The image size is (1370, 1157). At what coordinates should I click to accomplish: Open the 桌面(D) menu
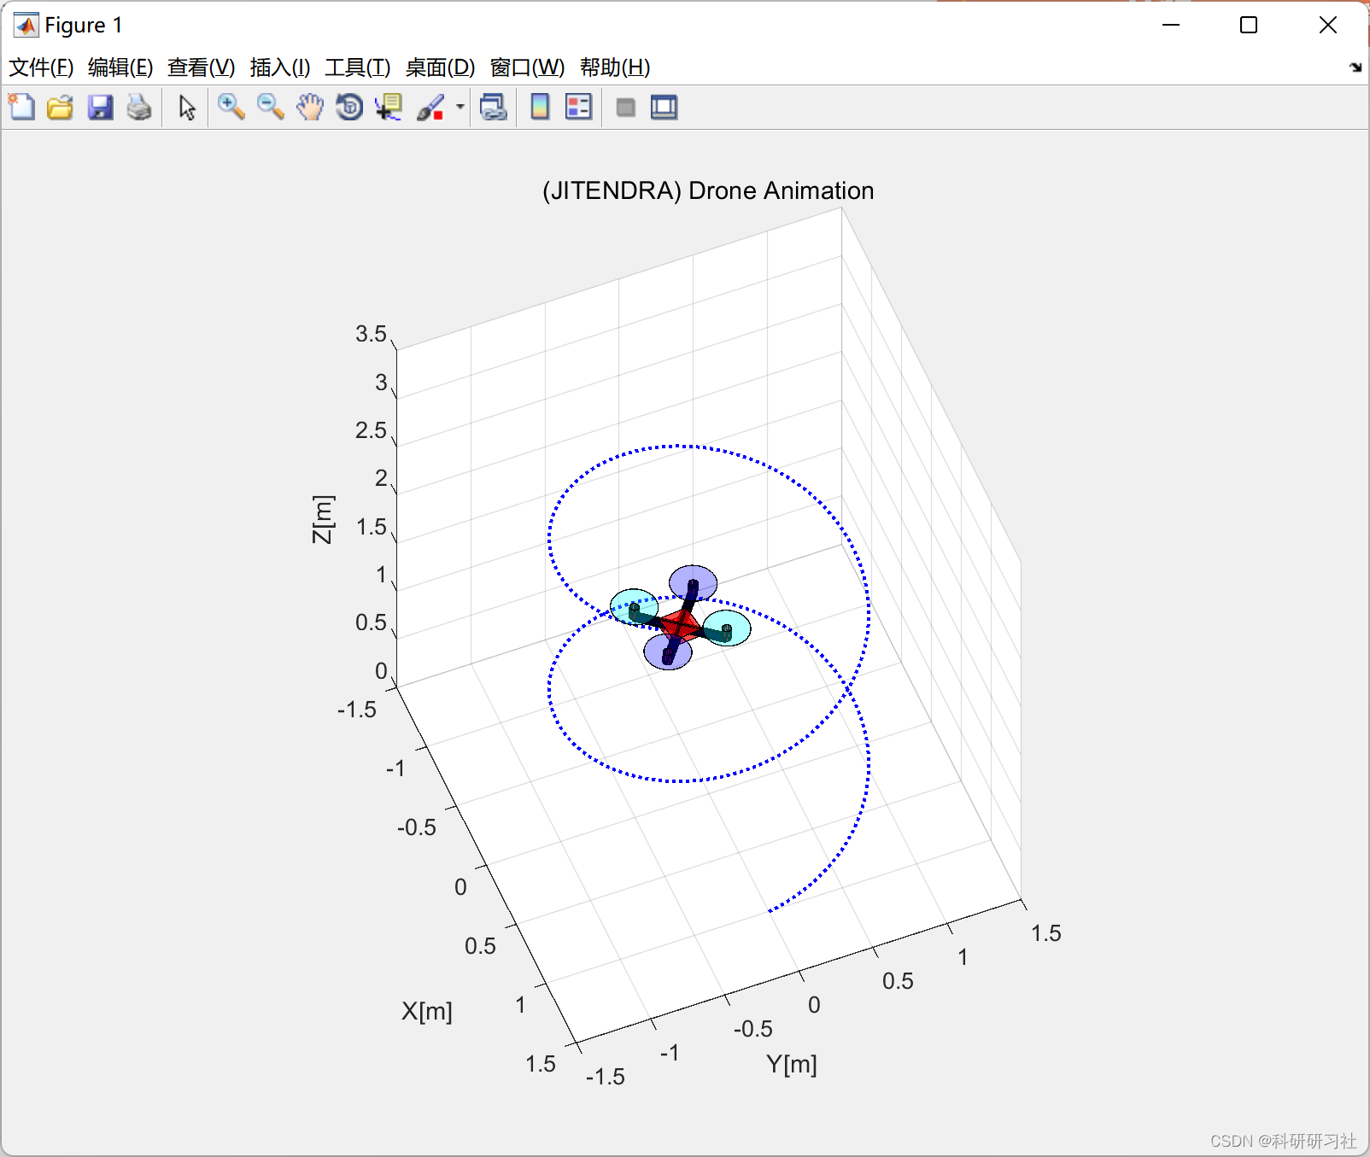click(440, 67)
